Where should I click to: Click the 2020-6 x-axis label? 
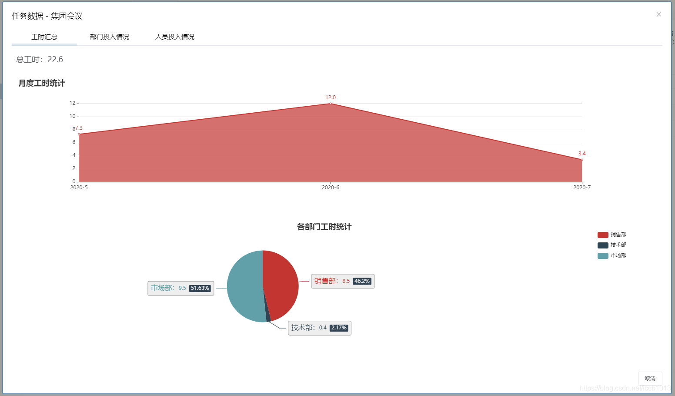pos(331,188)
